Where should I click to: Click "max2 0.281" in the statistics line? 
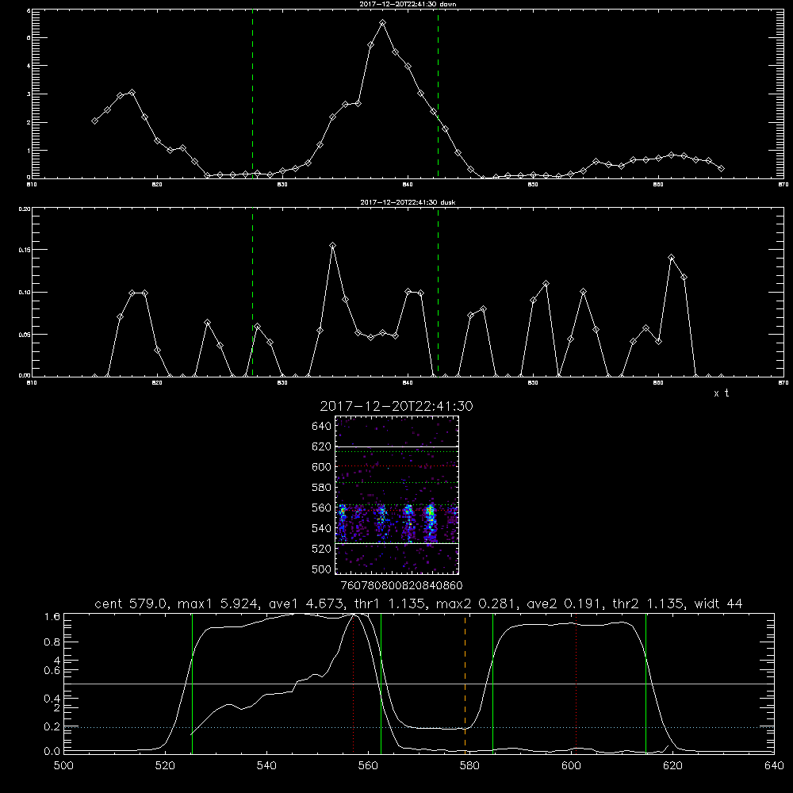477,603
